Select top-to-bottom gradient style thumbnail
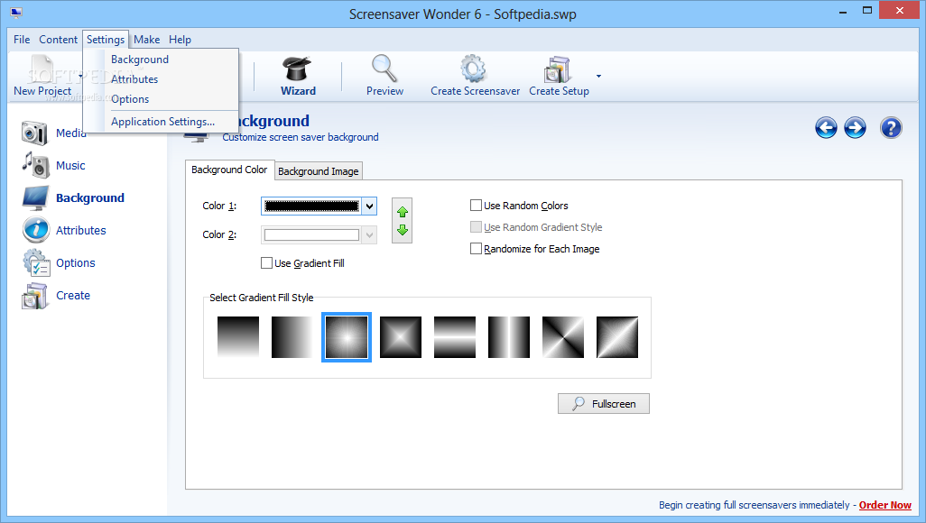 click(238, 337)
